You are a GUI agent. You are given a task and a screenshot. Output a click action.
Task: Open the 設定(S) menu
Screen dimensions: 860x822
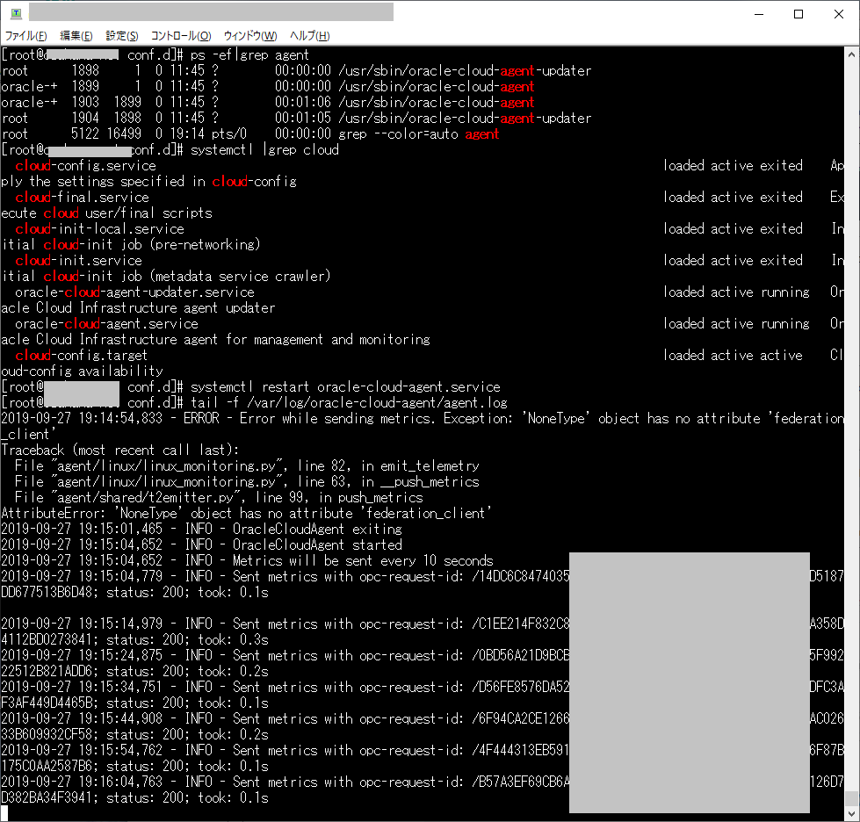click(x=122, y=36)
